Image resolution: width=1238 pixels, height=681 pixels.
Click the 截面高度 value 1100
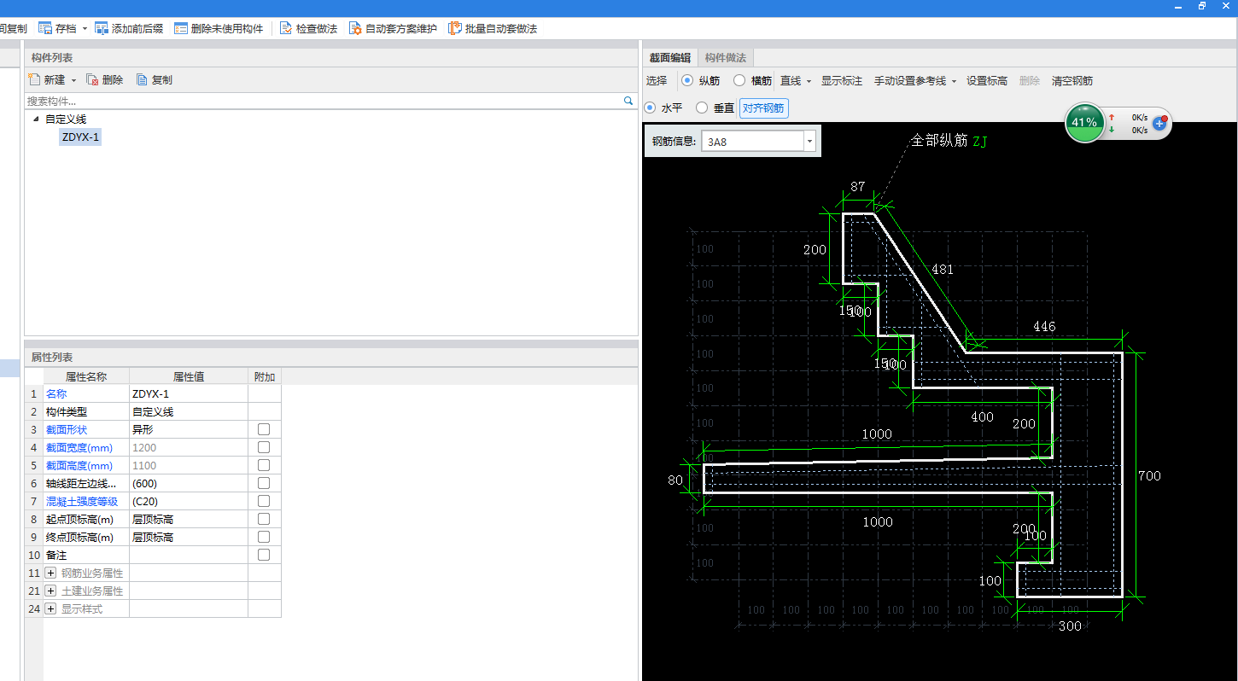188,466
